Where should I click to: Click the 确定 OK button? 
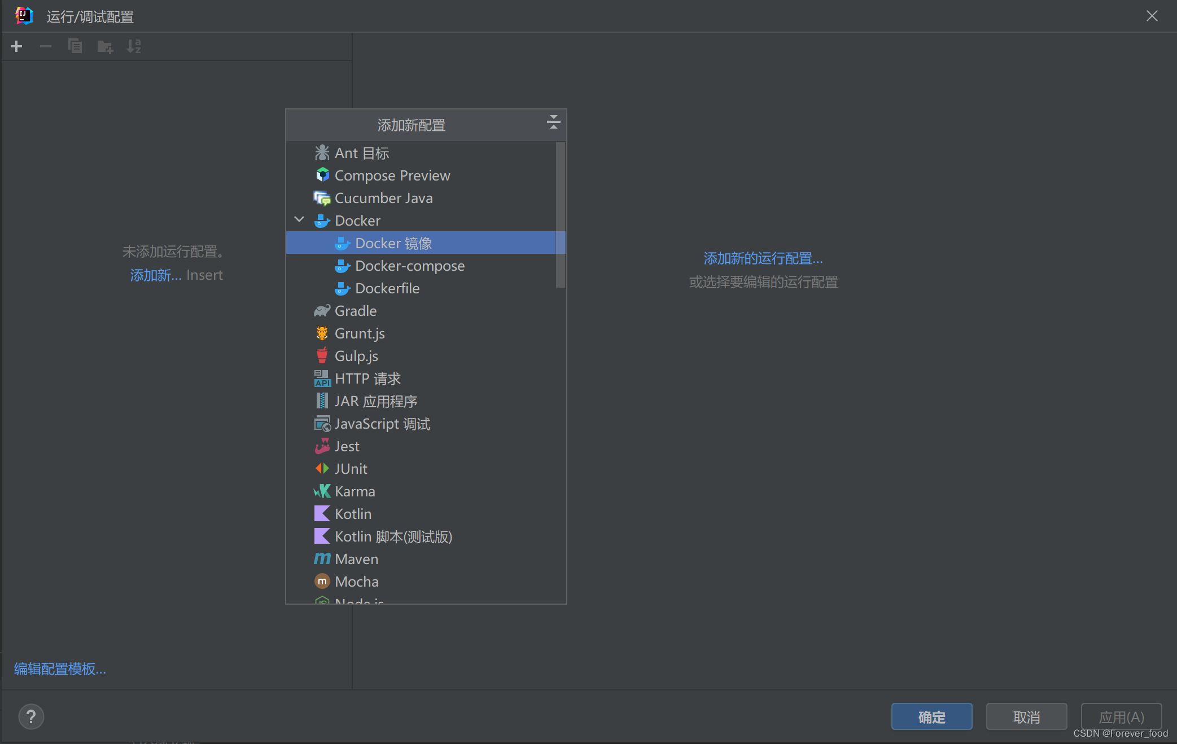(931, 717)
